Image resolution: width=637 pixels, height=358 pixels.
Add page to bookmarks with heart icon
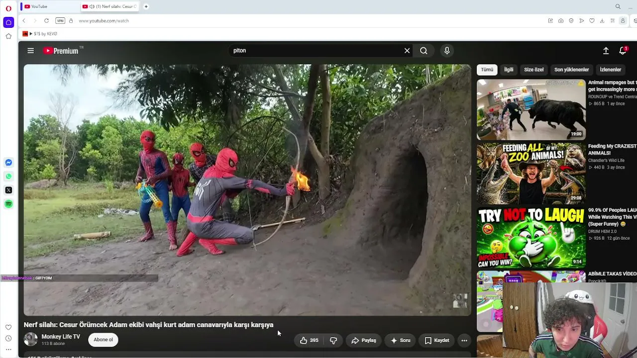coord(592,21)
